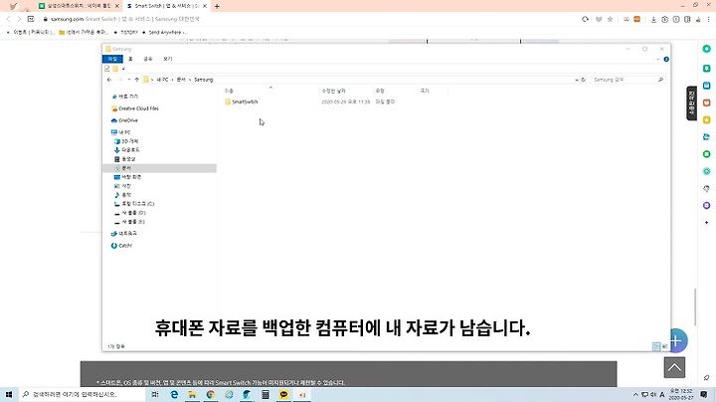Open KakaoTalk from the taskbar
Screen dimensions: 716x402
point(283,394)
